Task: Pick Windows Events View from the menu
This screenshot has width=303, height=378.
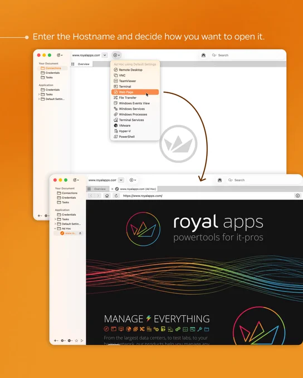Action: [x=135, y=103]
